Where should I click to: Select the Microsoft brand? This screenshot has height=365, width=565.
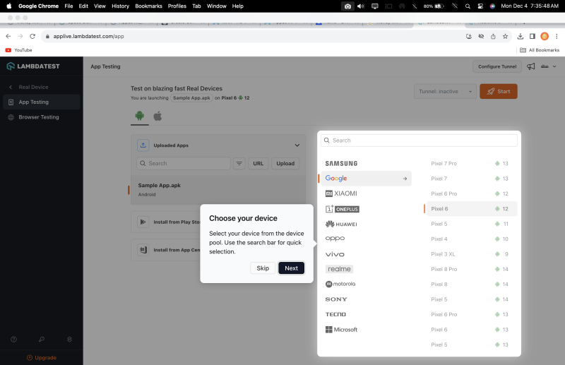pyautogui.click(x=341, y=330)
